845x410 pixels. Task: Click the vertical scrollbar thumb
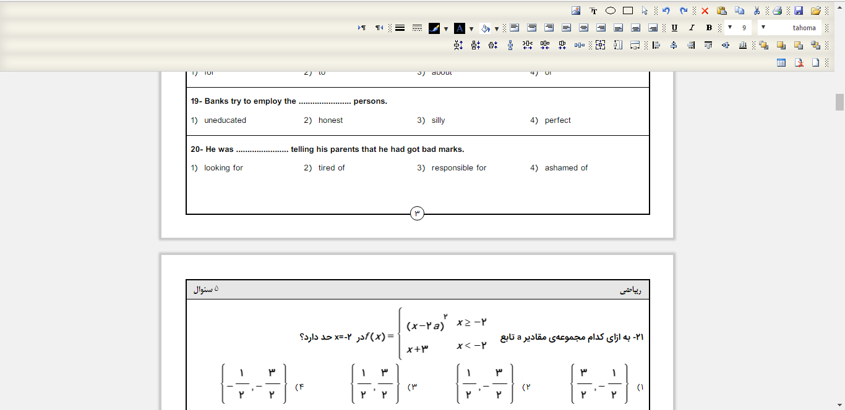point(839,102)
